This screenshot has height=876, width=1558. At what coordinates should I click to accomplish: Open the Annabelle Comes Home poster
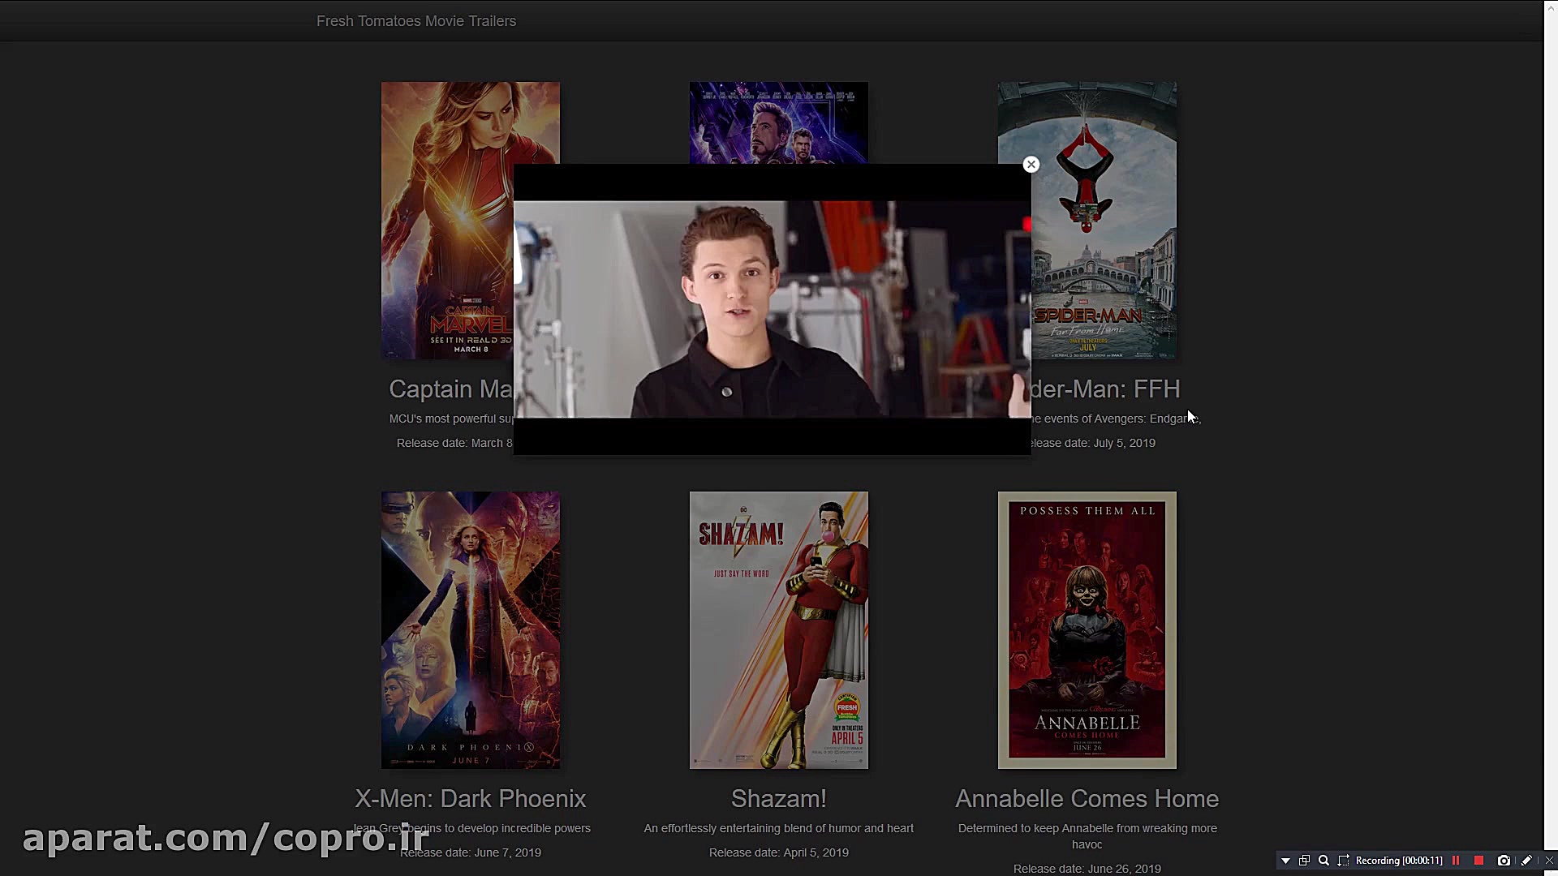[x=1087, y=629]
